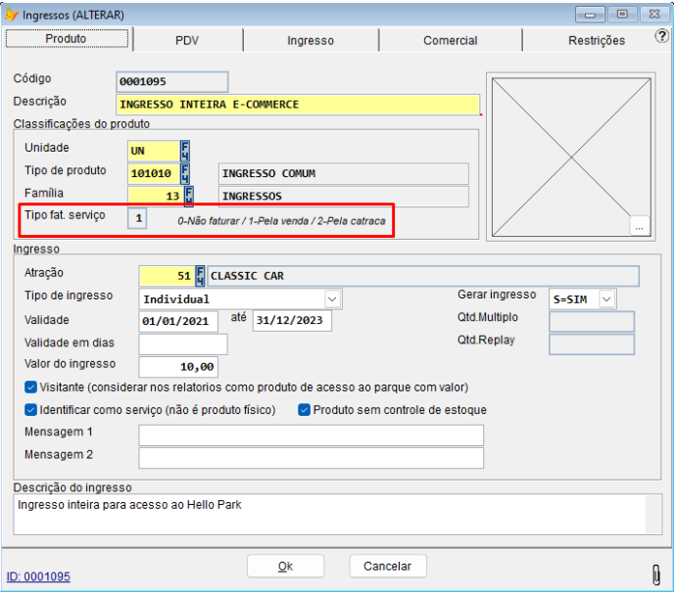Open the Restrições tab
This screenshot has width=675, height=592.
(x=596, y=40)
